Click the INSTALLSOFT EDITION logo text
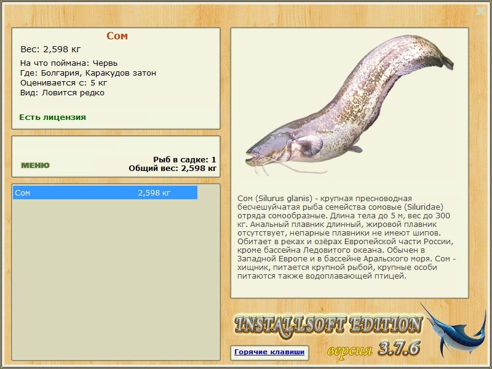The width and height of the screenshot is (492, 369). click(328, 325)
